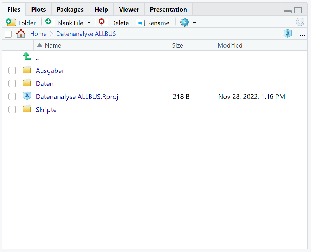Click the Home house icon
Screen dimensions: 311x252
point(21,34)
